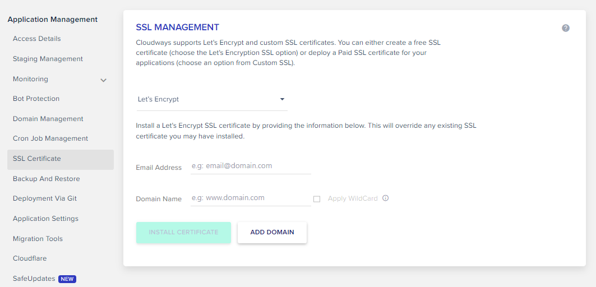Screen dimensions: 596x287
Task: Open the SafeUpdates section
Action: pyautogui.click(x=34, y=279)
